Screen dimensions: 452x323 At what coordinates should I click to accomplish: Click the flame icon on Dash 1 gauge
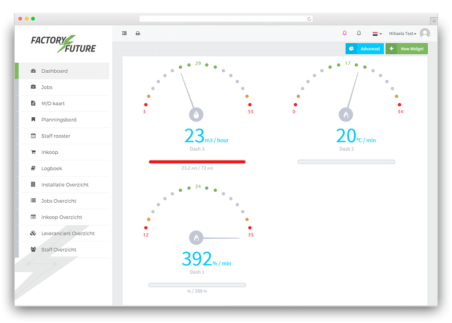coord(196,238)
